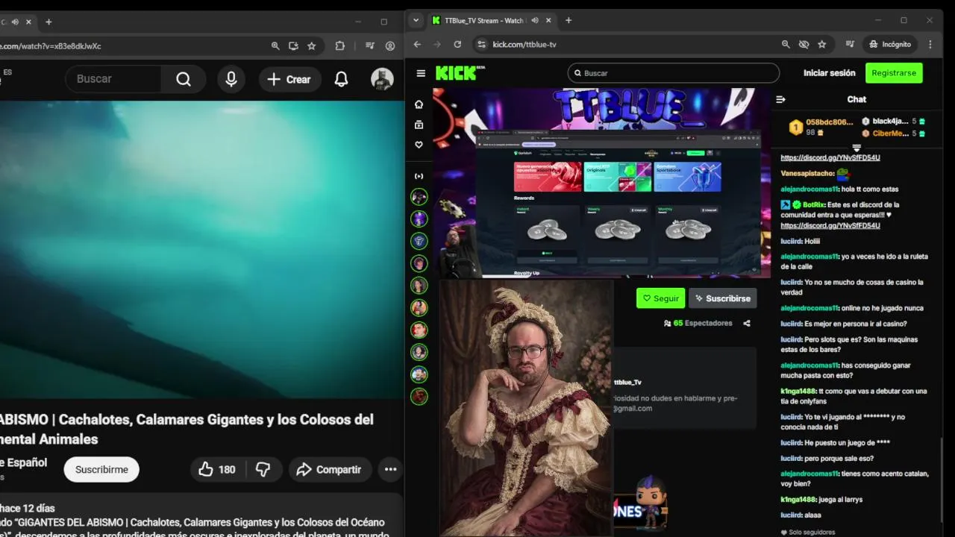Click the YouTube video player
Screen dimensions: 955x537
coord(201,249)
